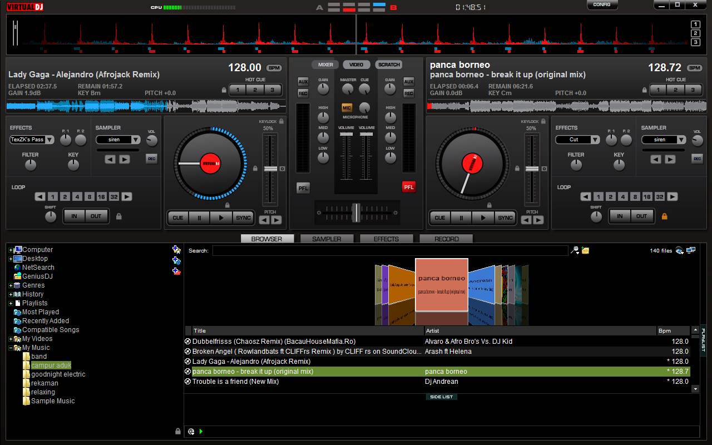Nudge right deck pitch up arrow
The width and height of the screenshot is (712, 445).
click(538, 220)
